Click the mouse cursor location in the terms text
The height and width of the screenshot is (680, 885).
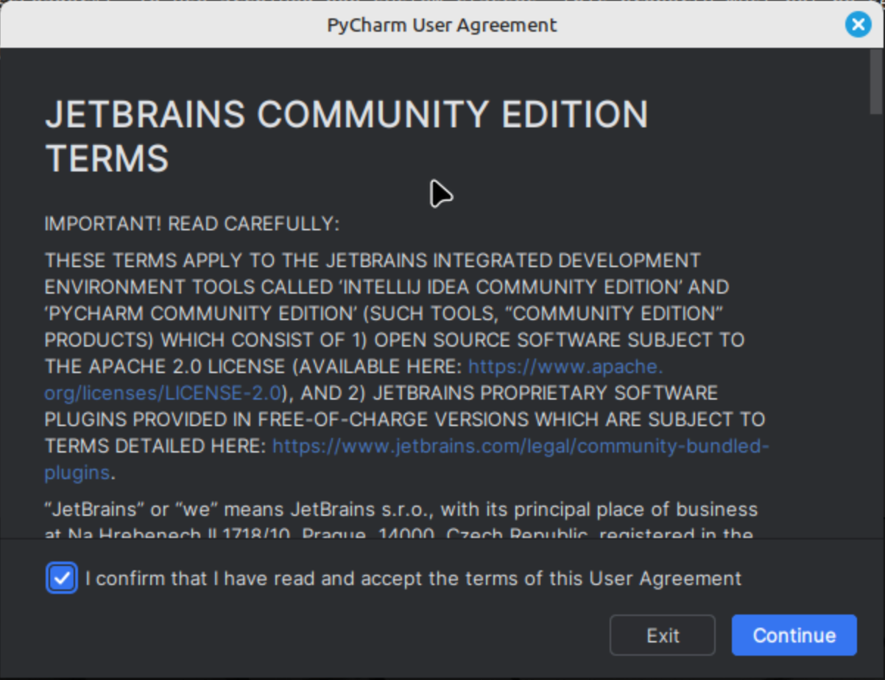point(440,194)
